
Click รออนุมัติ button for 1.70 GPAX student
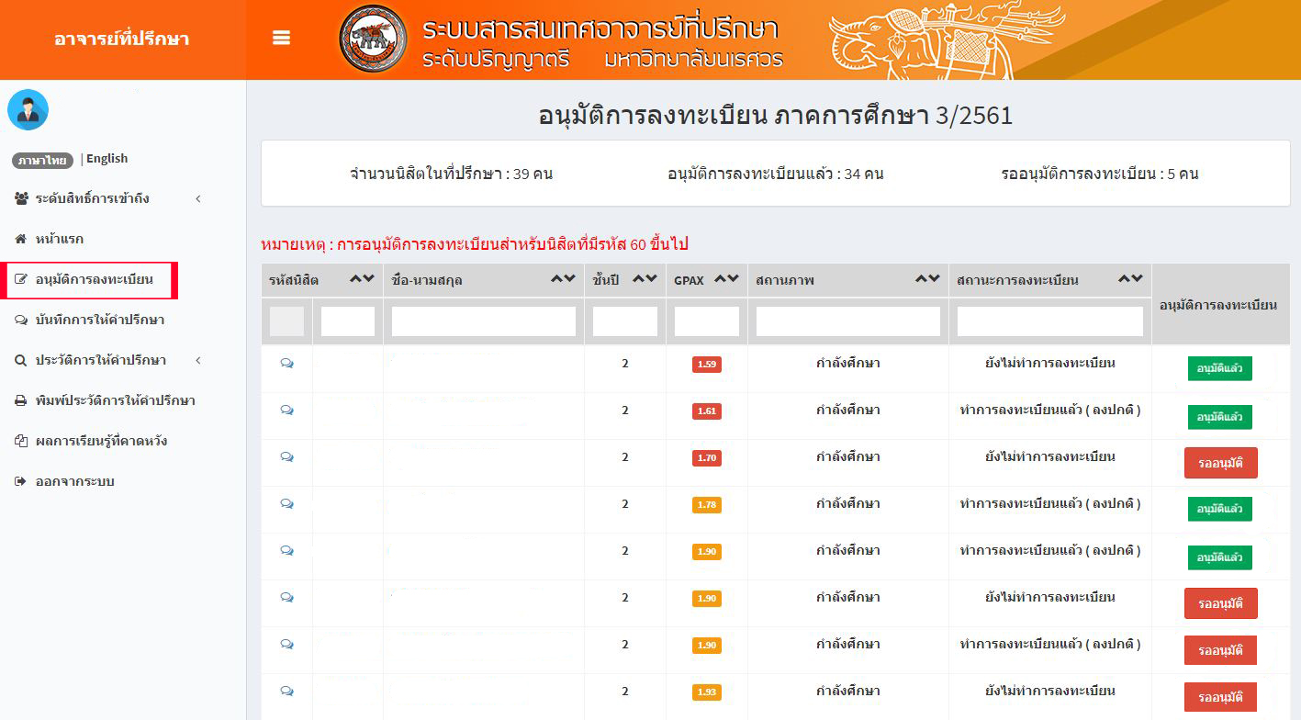click(1220, 463)
